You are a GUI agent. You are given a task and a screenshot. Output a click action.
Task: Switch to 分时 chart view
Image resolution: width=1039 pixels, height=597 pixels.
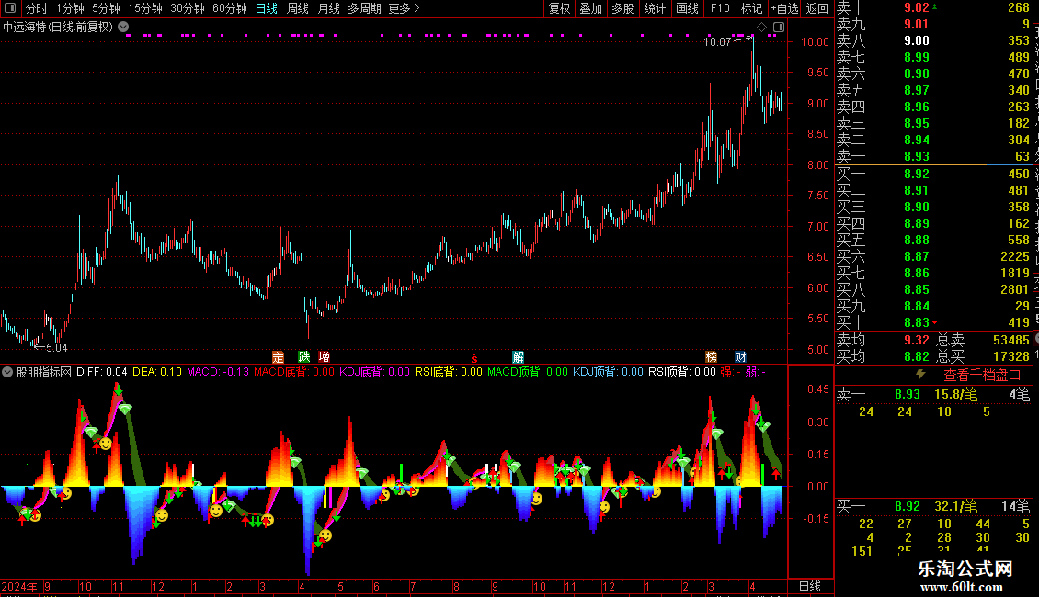click(37, 8)
